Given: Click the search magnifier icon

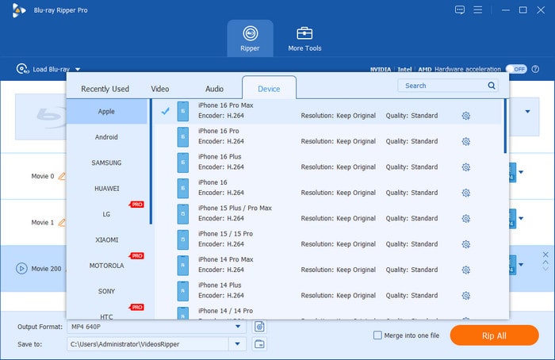Looking at the screenshot, I should coord(492,86).
